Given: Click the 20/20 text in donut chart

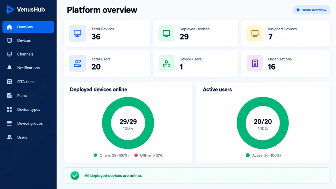Looking at the screenshot, I should (263, 122).
